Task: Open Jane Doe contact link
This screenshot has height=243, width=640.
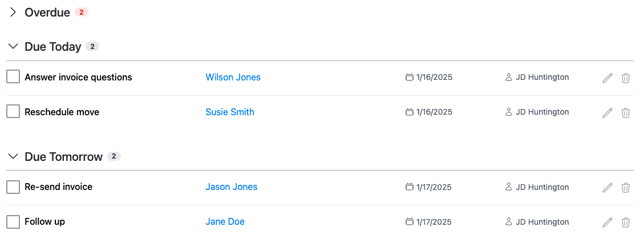Action: [x=225, y=221]
